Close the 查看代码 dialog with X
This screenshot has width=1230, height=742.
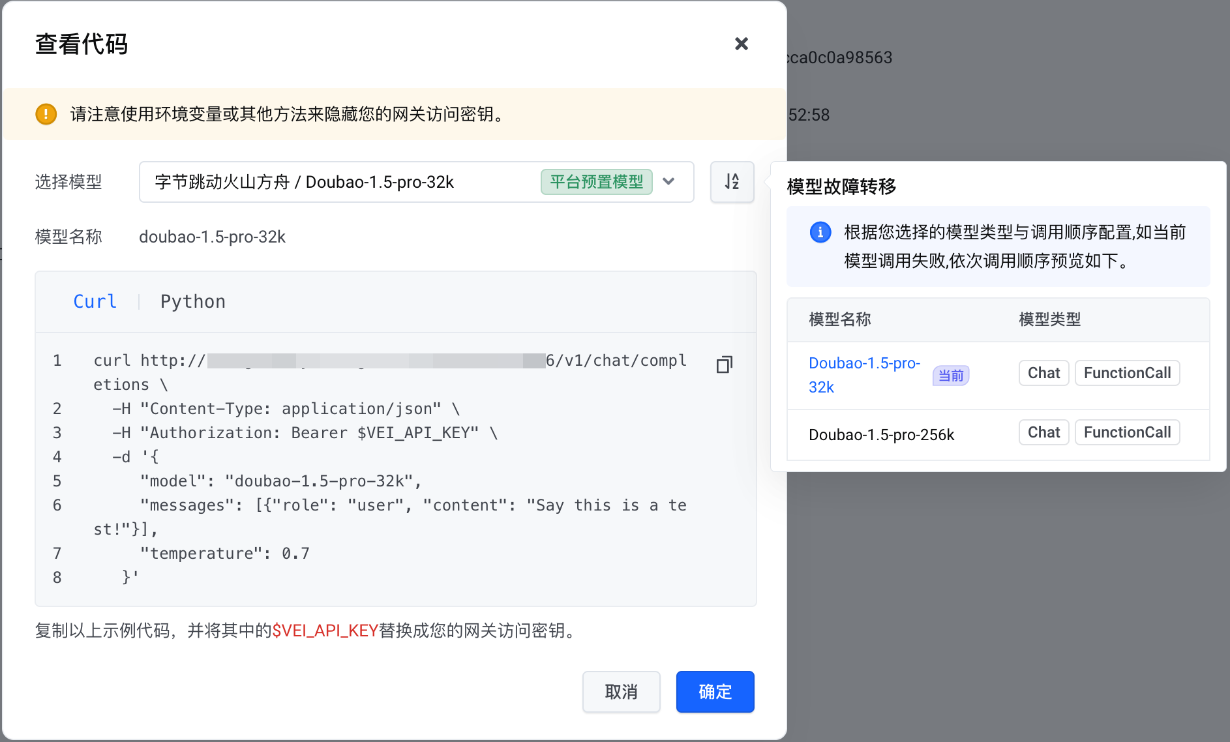742,44
